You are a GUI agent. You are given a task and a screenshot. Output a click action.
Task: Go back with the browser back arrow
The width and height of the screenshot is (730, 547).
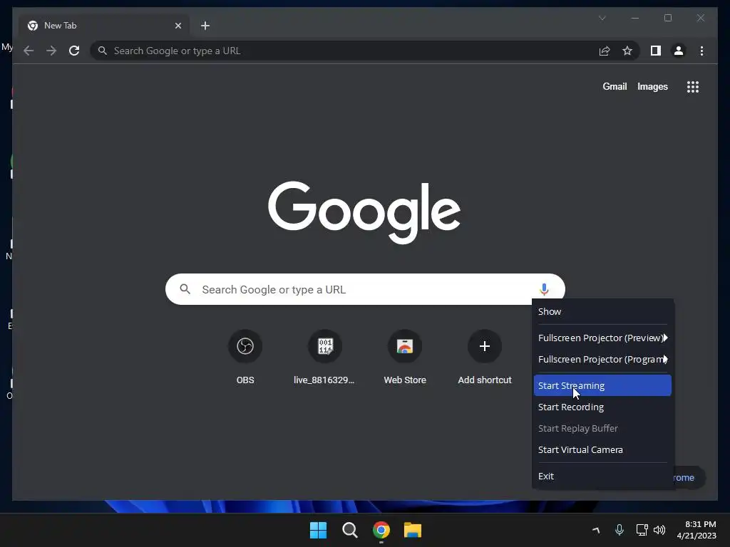29,51
